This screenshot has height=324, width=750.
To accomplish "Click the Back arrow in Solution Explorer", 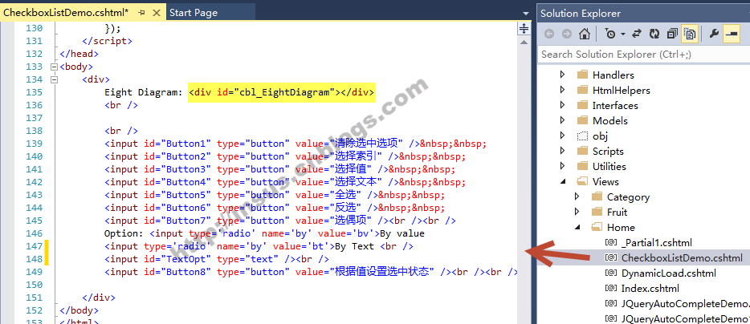I will tap(549, 34).
